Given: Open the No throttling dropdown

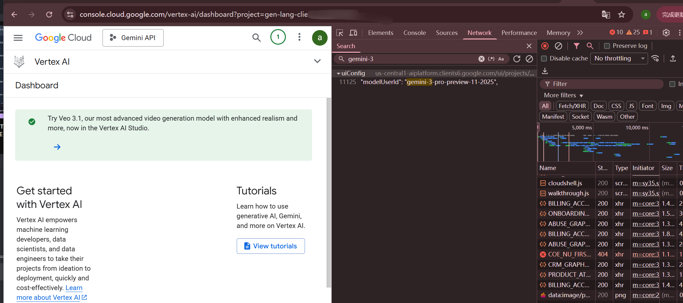Looking at the screenshot, I should coord(619,59).
